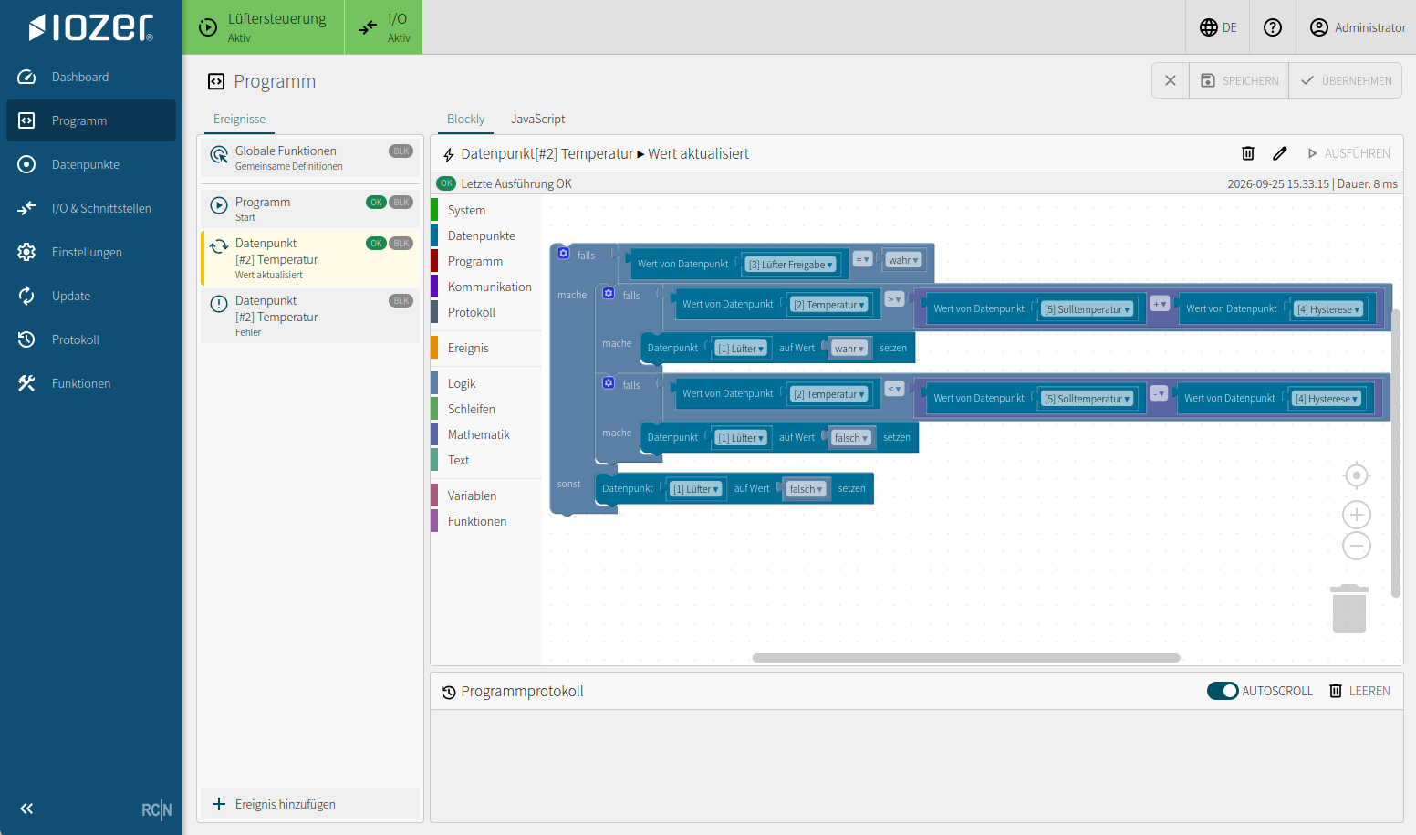Open the Lüfter Freigabe datapoint dropdown
The height and width of the screenshot is (835, 1416).
[791, 265]
